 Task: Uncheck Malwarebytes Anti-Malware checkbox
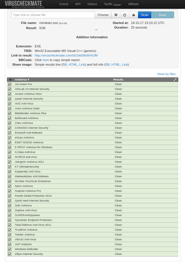[x=10, y=176]
